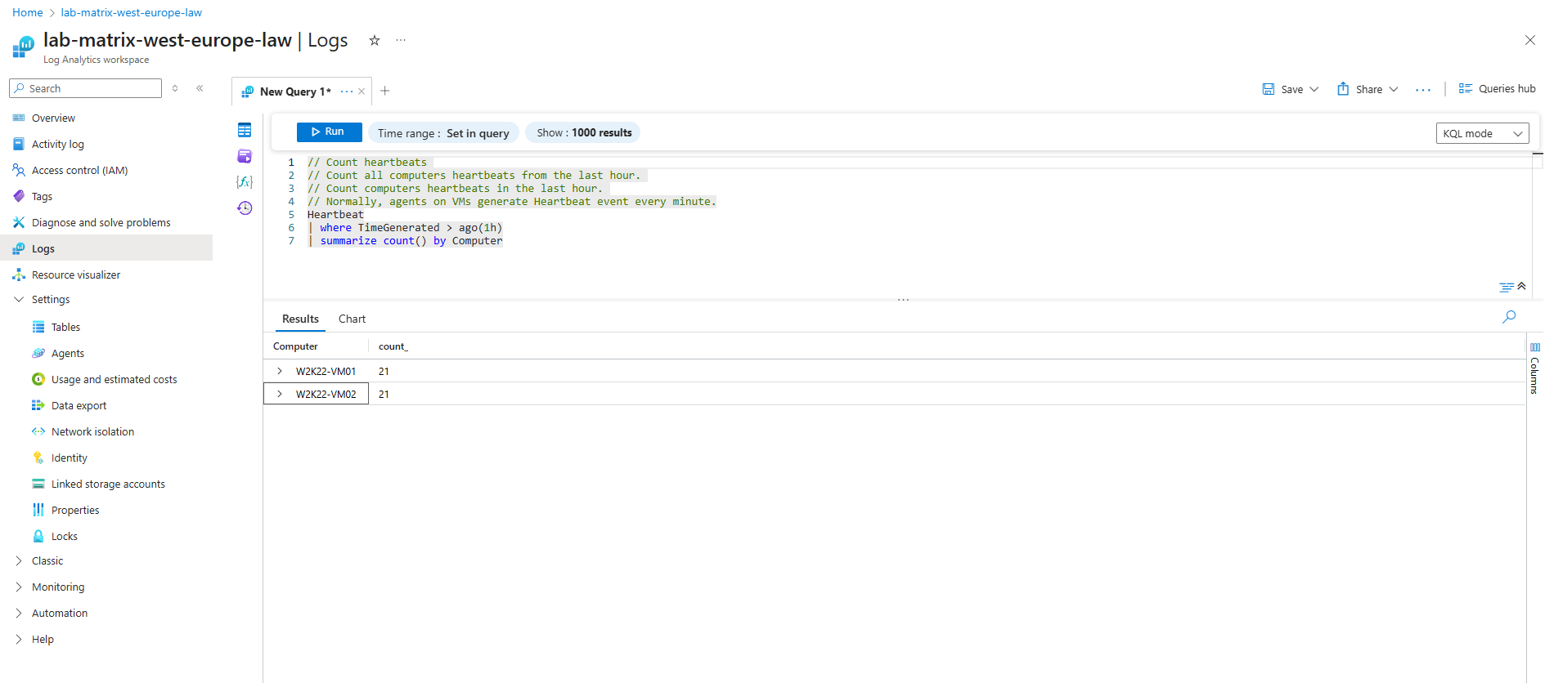
Task: Open the title ellipsis more options
Action: [x=401, y=40]
